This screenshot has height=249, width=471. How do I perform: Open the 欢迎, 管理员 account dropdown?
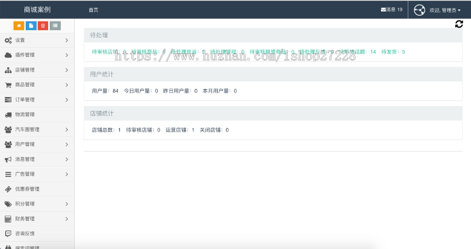tap(445, 10)
